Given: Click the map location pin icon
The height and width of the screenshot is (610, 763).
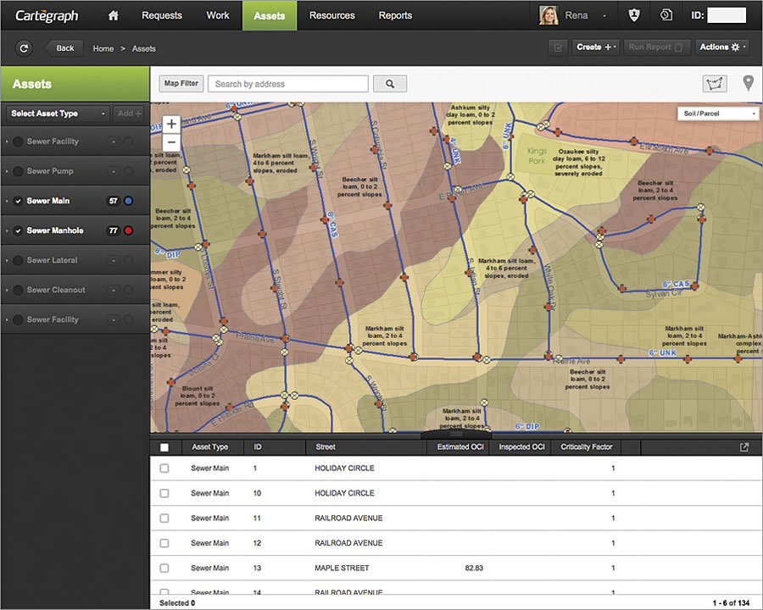Looking at the screenshot, I should 747,83.
